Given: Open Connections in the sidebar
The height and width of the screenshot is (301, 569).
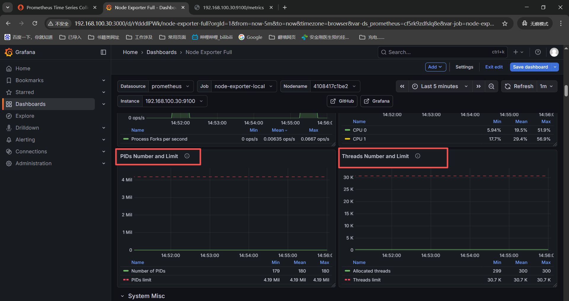Looking at the screenshot, I should [x=31, y=152].
